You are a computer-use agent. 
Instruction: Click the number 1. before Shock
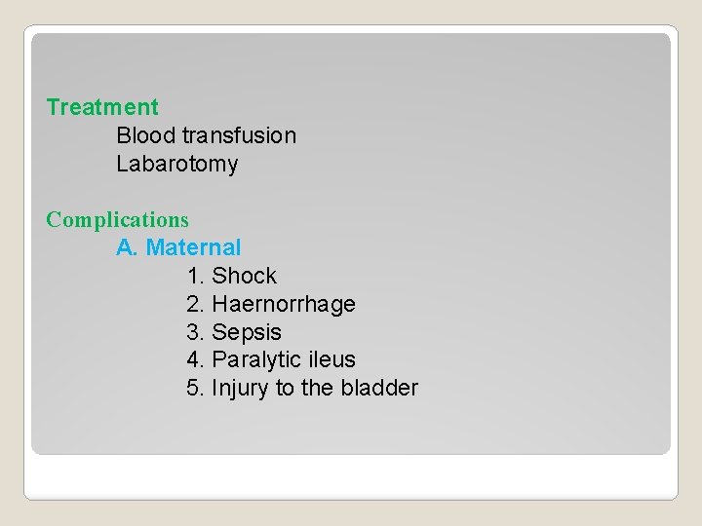tap(196, 276)
